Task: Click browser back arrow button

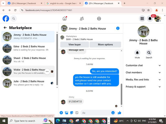Action: pos(4,10)
